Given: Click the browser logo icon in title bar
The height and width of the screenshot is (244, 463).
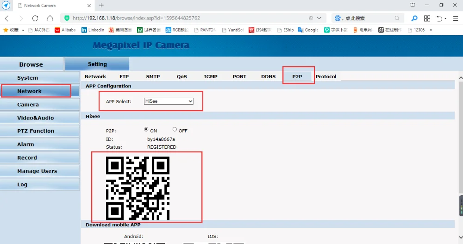Looking at the screenshot, I should tap(6, 5).
